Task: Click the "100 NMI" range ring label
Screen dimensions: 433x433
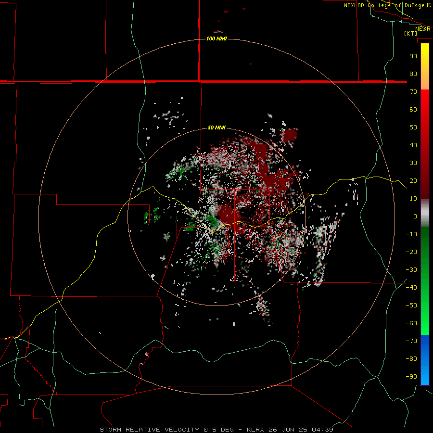Action: [216, 38]
